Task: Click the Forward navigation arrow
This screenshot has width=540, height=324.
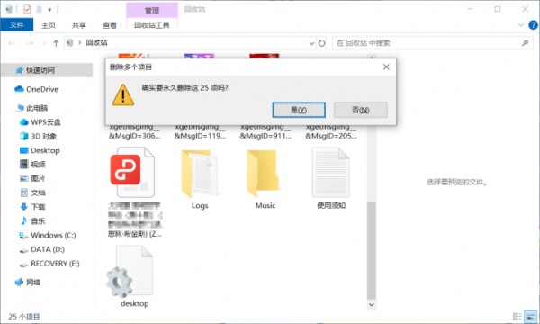Action: pos(30,43)
